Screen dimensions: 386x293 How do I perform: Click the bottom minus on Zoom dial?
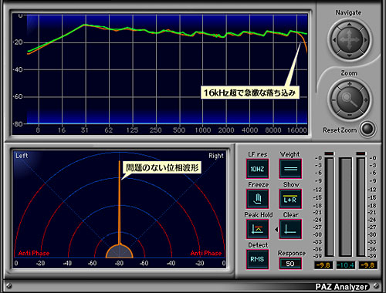(350, 115)
